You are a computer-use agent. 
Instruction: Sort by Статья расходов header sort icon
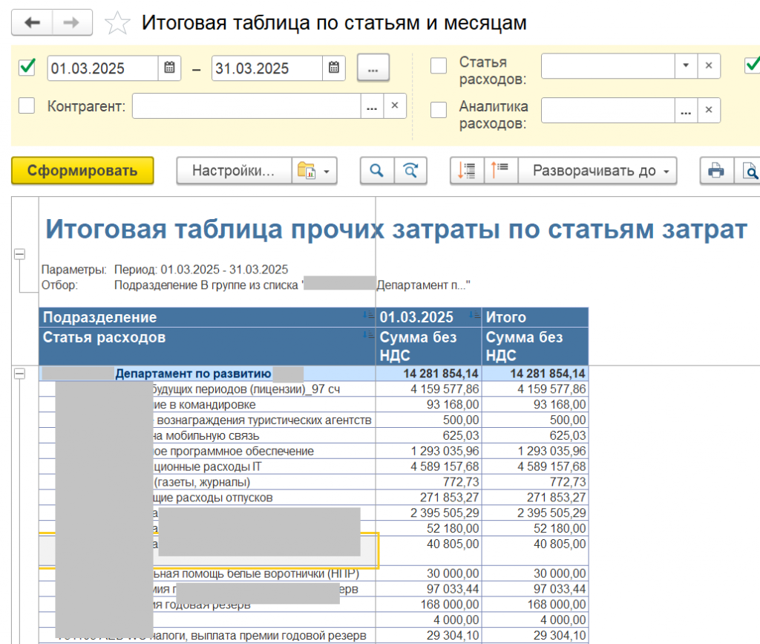tap(368, 334)
